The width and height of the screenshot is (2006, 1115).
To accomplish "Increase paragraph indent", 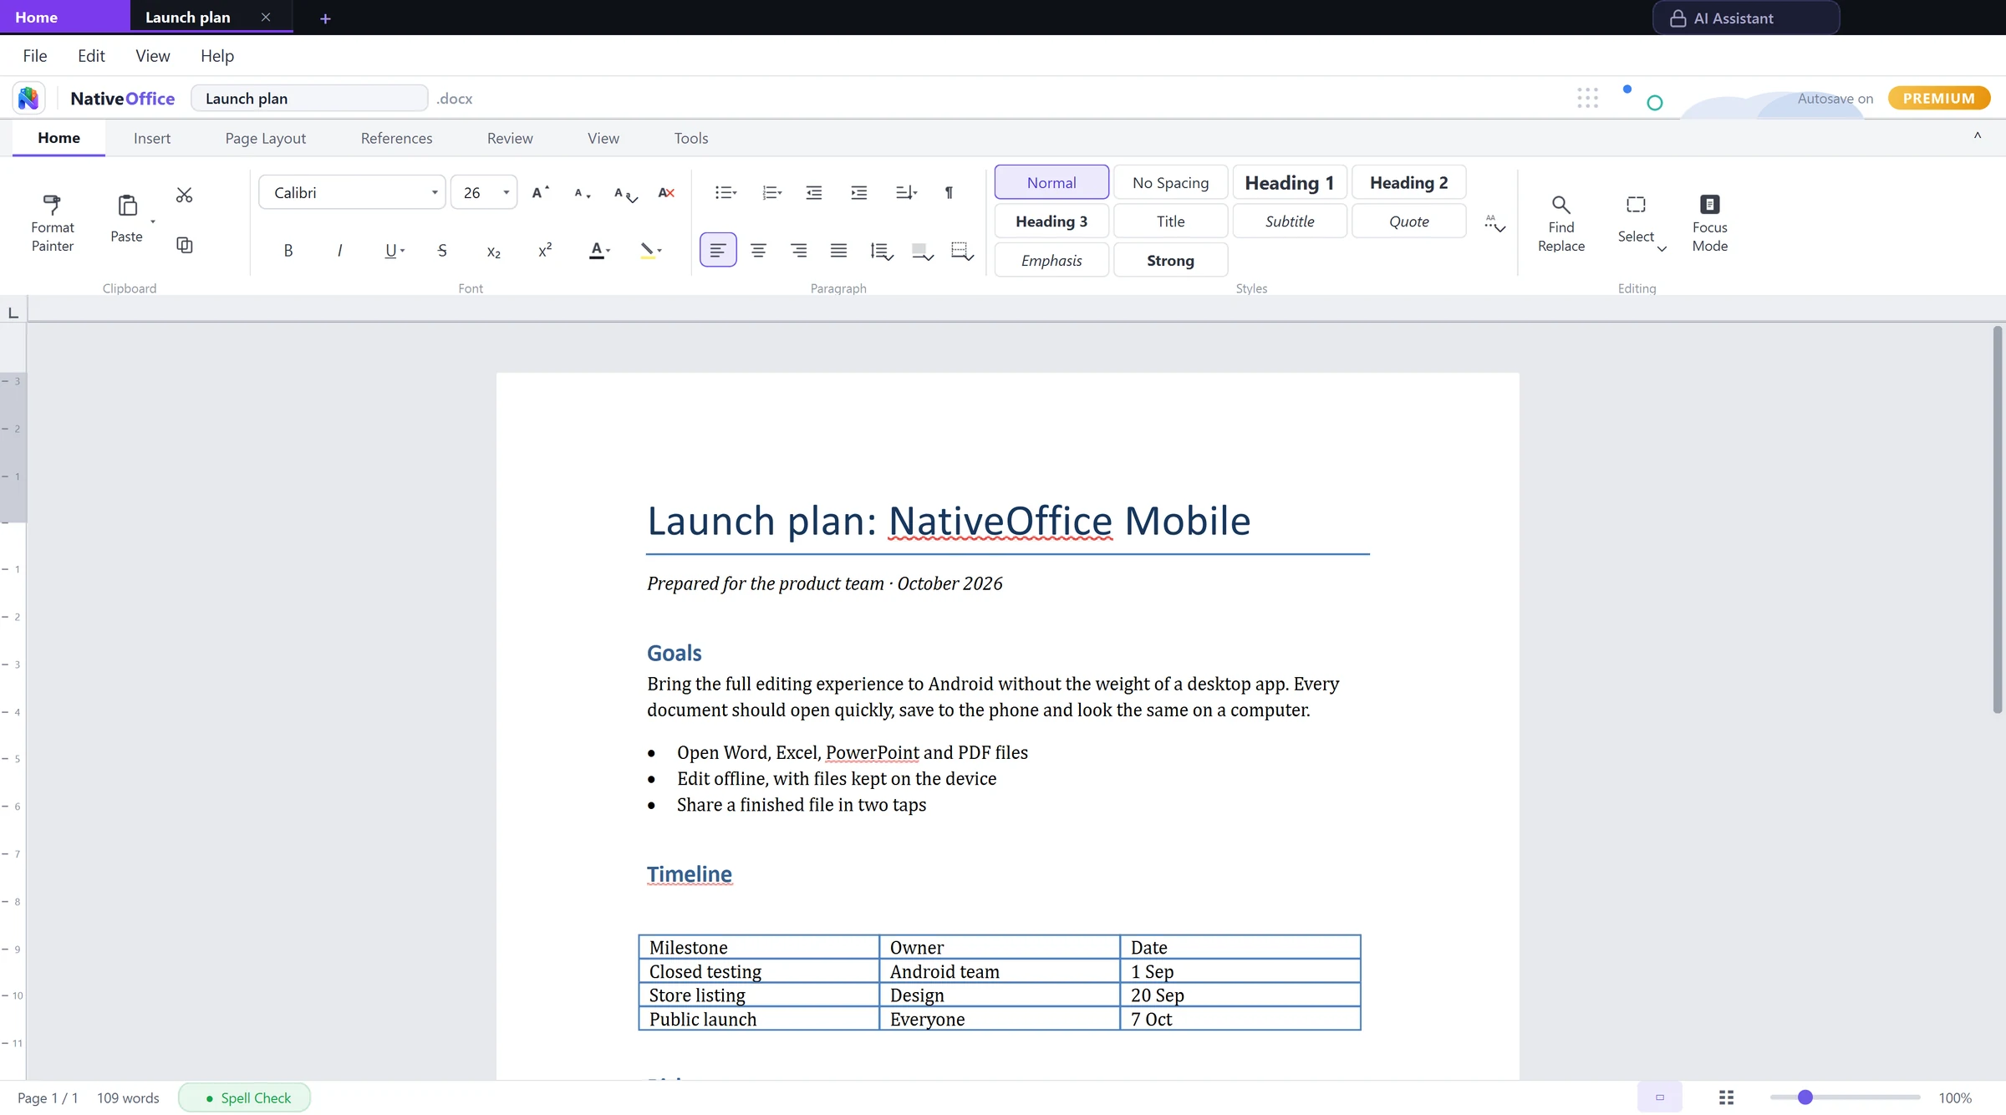I will tap(859, 192).
